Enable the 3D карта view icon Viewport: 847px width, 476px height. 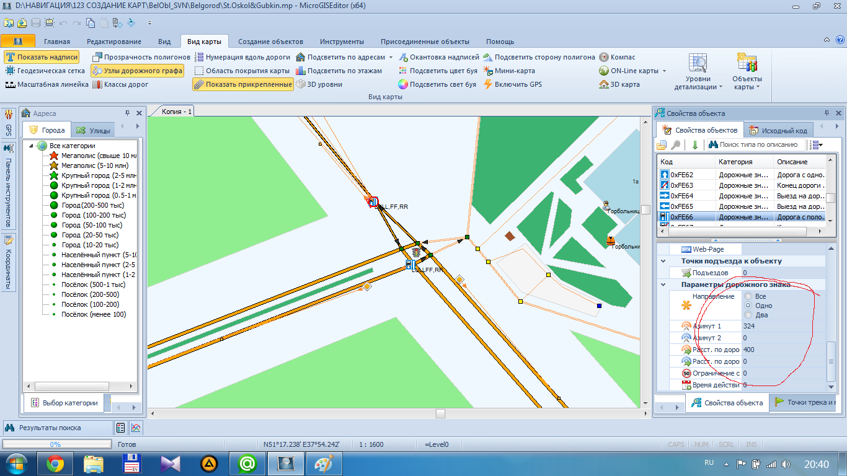pyautogui.click(x=605, y=84)
